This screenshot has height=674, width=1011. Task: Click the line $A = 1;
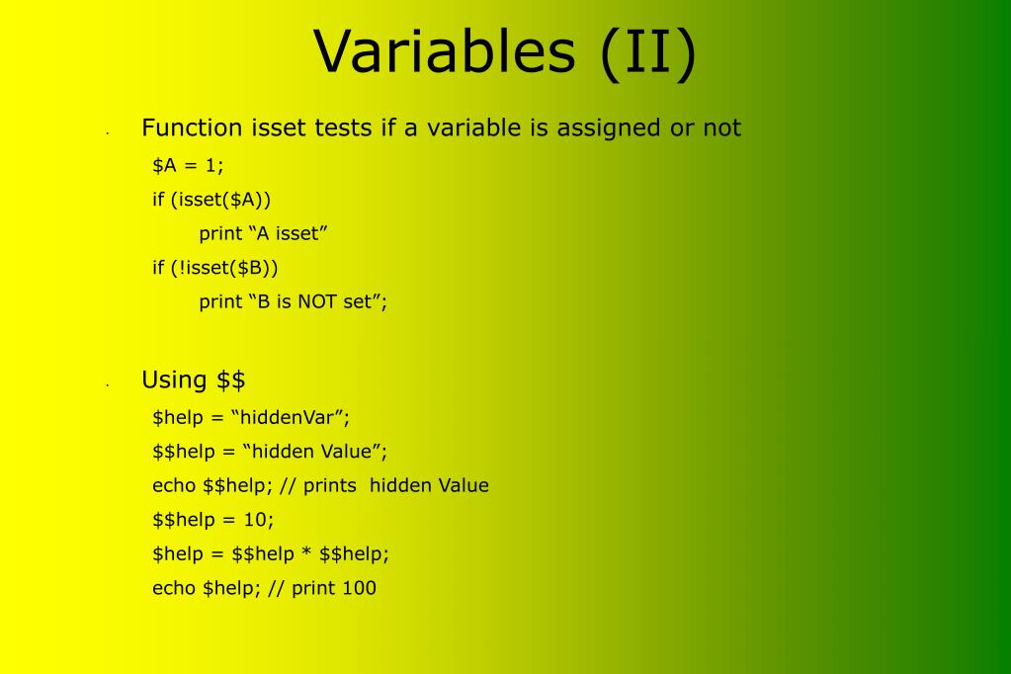pos(188,166)
